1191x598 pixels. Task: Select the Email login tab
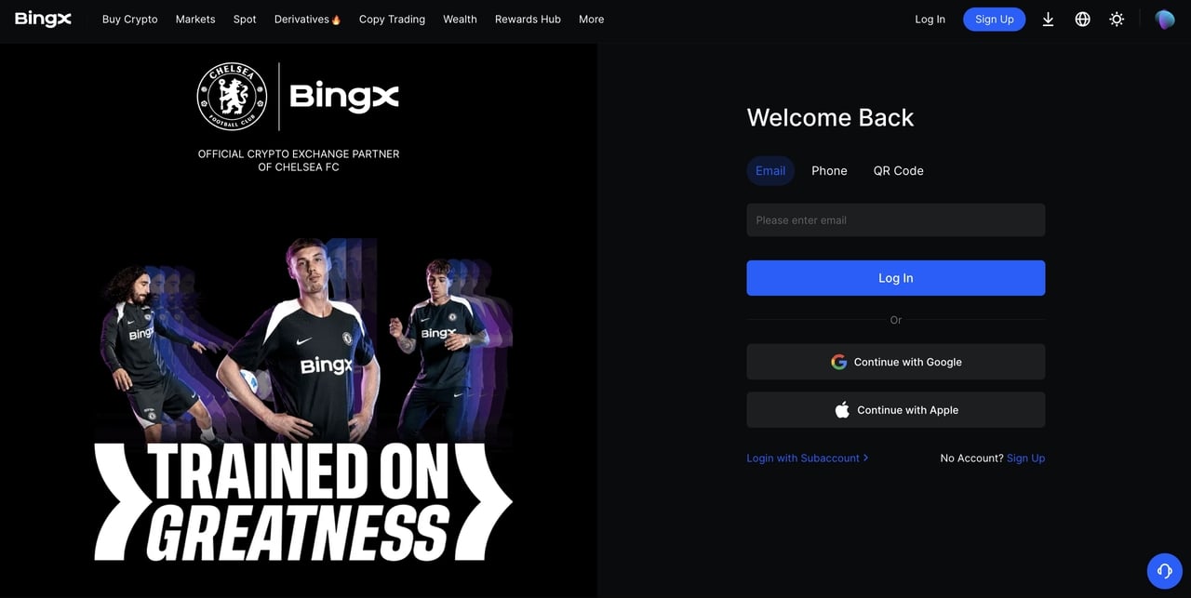click(770, 170)
